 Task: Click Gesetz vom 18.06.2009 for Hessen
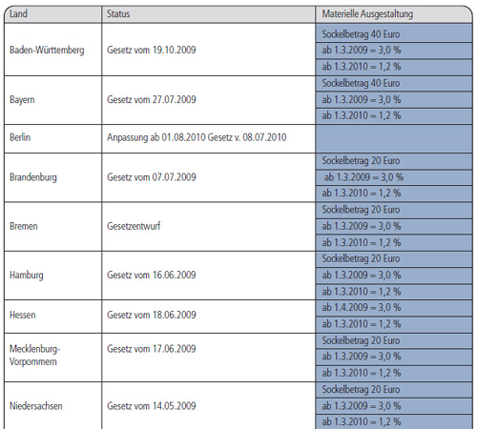point(152,315)
